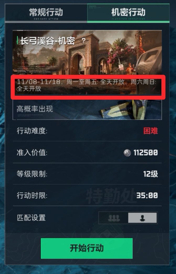Screen dimensions: 176x274
Task: Click the 开始行动 green button
Action: point(87,248)
